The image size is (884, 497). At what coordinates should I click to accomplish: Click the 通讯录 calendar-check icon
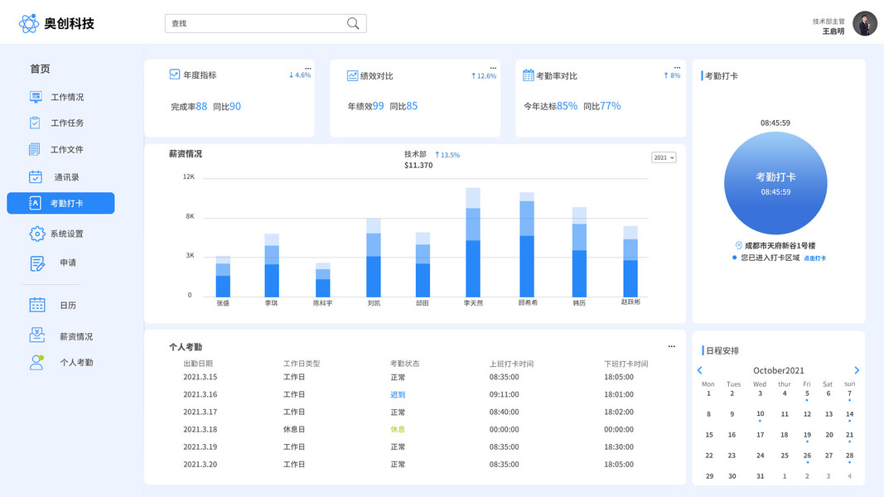pos(36,177)
